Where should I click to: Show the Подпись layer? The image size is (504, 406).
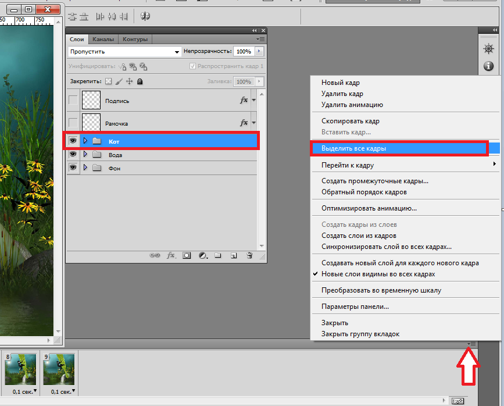click(73, 101)
